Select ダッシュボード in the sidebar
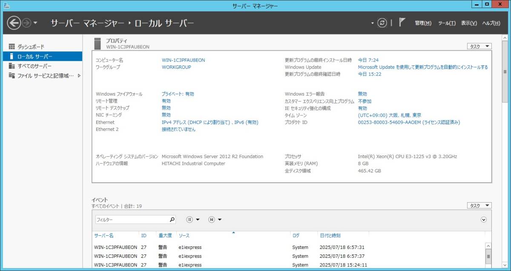The image size is (511, 271). point(31,47)
